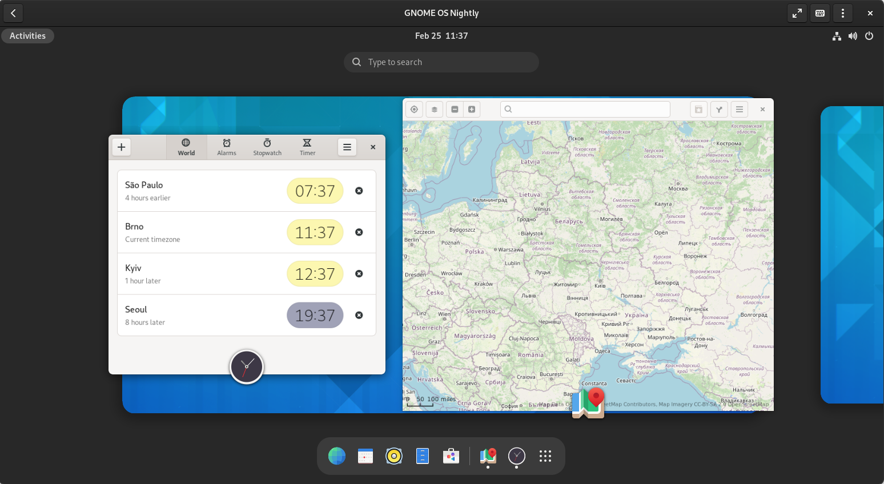Switch to the Stopwatch tab
Image resolution: width=884 pixels, height=484 pixels.
coord(267,147)
